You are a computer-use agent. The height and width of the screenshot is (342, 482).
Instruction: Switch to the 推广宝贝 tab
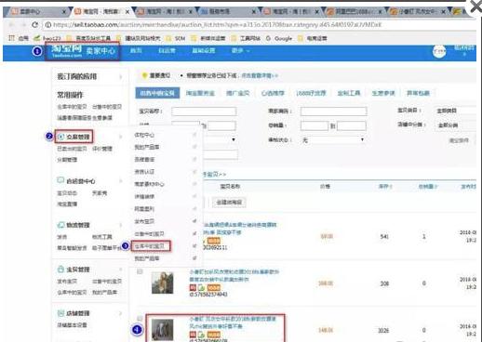237,93
